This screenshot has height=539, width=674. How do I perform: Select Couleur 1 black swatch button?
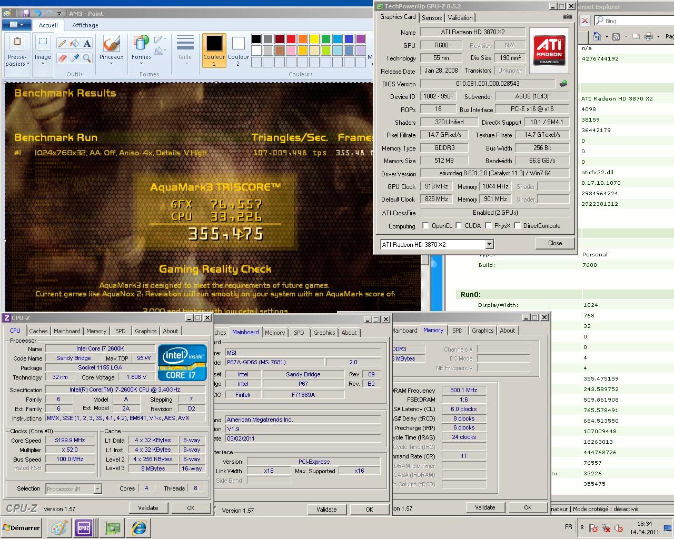click(x=214, y=50)
